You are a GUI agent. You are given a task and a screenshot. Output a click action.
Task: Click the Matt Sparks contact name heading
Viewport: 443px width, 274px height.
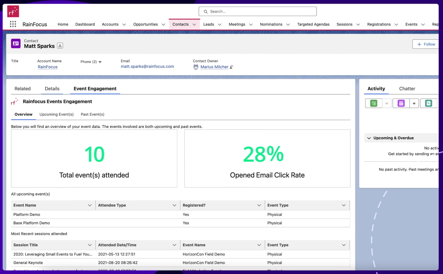point(39,46)
